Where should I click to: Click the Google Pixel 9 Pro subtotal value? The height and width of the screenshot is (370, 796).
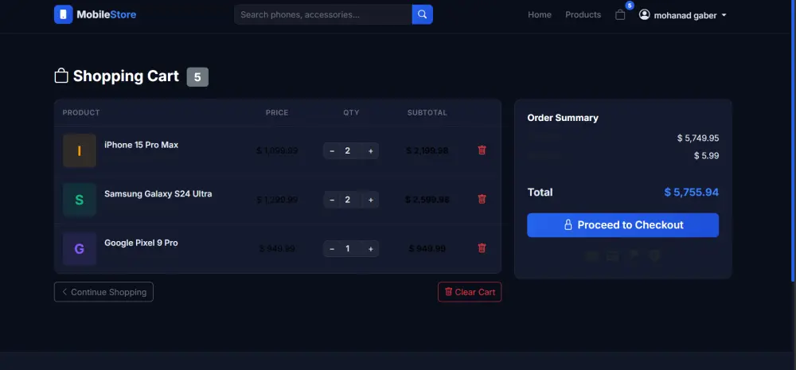427,249
